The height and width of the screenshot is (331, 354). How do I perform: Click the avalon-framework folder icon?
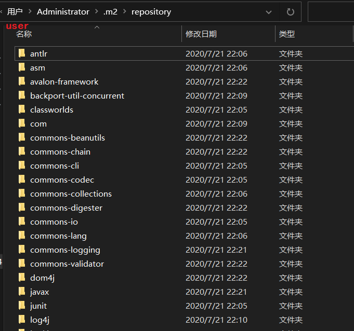(x=22, y=81)
